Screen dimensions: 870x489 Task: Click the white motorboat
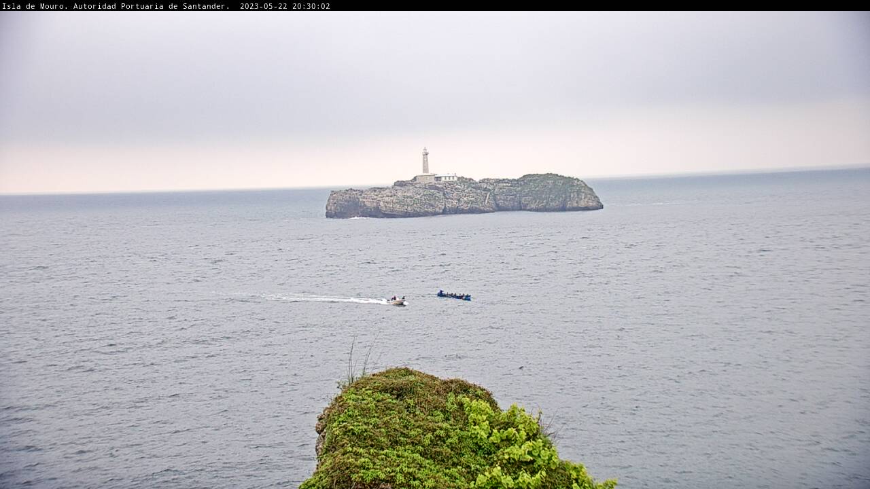click(x=398, y=300)
